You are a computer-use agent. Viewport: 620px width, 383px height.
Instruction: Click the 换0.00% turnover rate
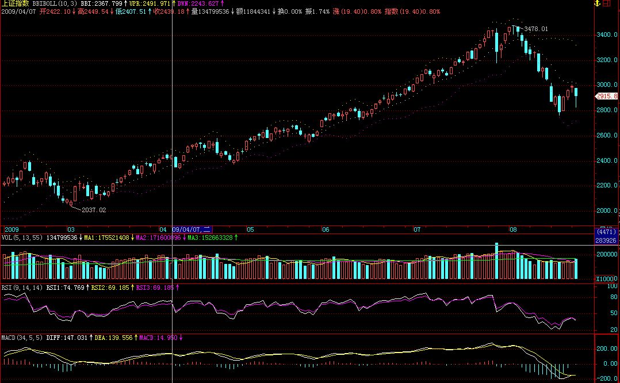click(290, 12)
